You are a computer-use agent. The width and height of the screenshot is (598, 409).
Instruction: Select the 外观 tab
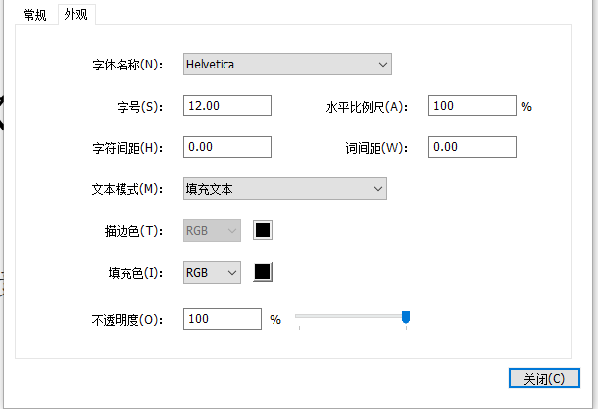tap(75, 15)
